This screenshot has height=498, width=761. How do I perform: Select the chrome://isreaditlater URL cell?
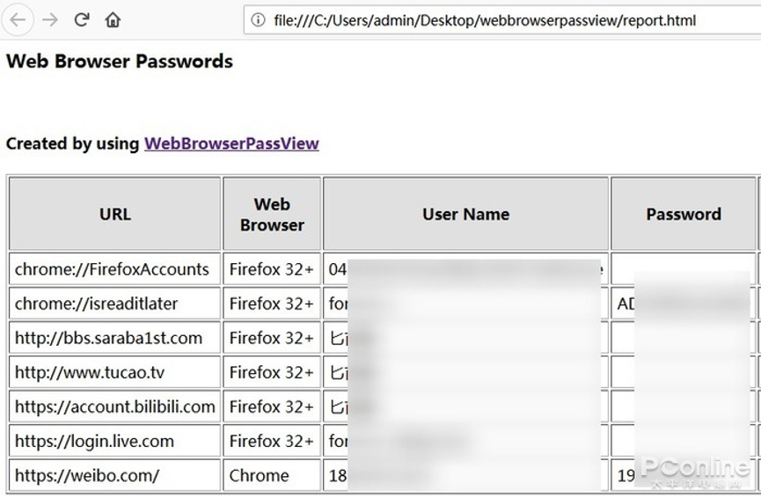click(115, 304)
